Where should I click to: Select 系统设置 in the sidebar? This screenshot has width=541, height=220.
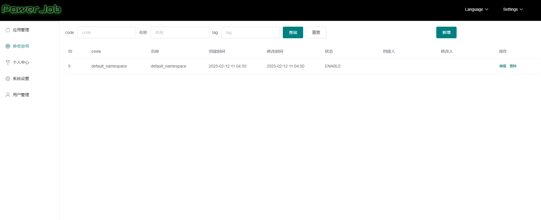coord(21,79)
